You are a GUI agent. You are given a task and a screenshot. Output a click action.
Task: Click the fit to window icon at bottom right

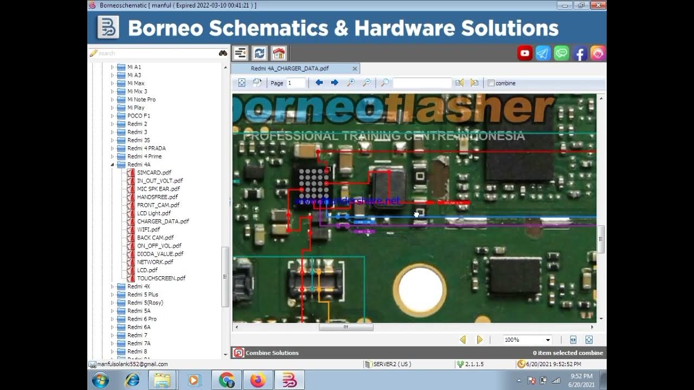point(589,340)
